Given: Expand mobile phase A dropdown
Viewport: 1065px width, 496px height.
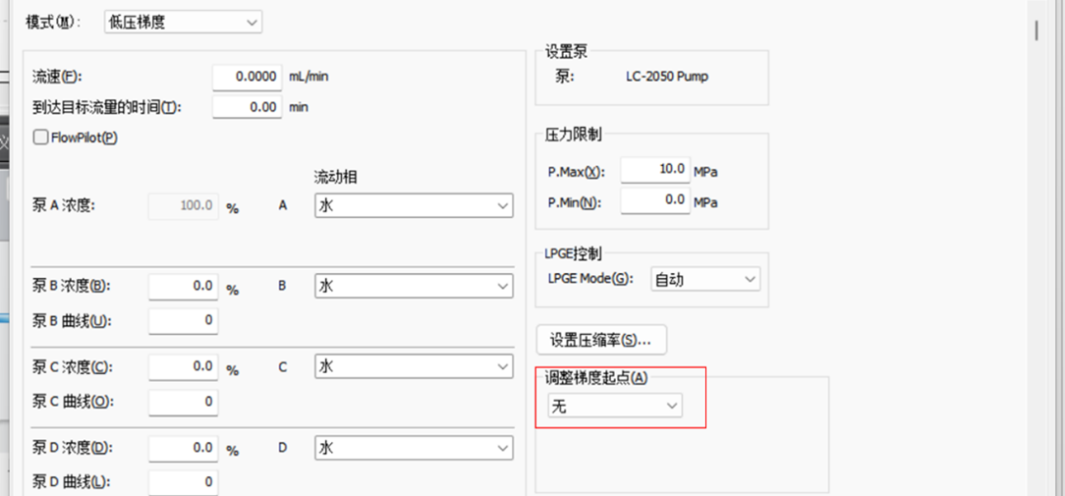Looking at the screenshot, I should 414,206.
